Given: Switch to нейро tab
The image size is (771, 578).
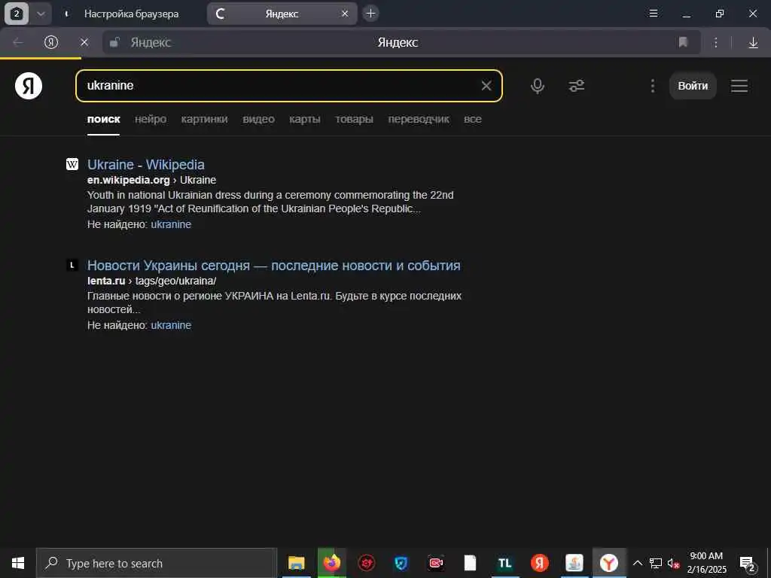Looking at the screenshot, I should (x=151, y=119).
